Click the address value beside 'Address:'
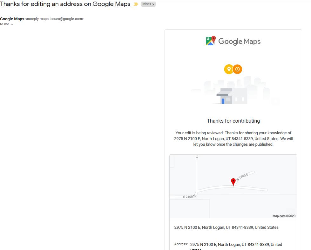This screenshot has height=250, width=311. point(236,247)
